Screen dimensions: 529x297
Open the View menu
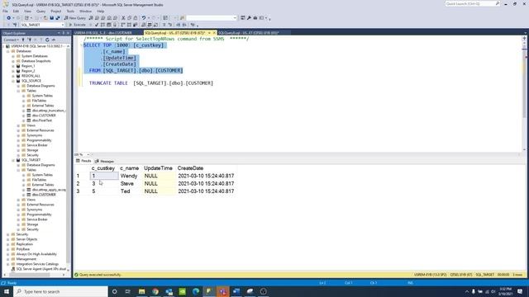pyautogui.click(x=27, y=11)
